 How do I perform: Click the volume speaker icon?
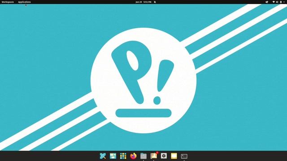click(x=277, y=2)
